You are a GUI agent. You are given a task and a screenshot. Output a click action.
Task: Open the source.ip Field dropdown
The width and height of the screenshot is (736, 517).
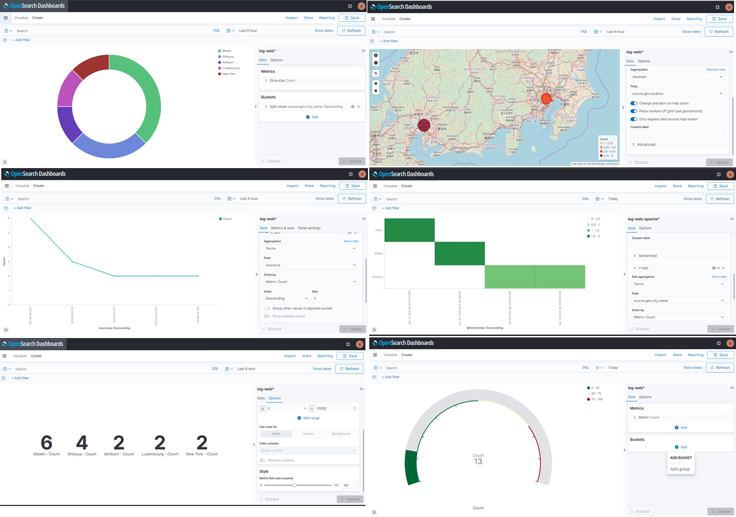coord(310,266)
